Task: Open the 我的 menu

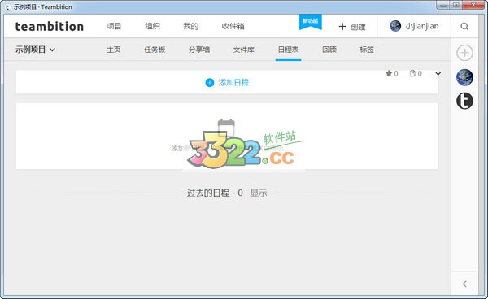Action: [191, 27]
